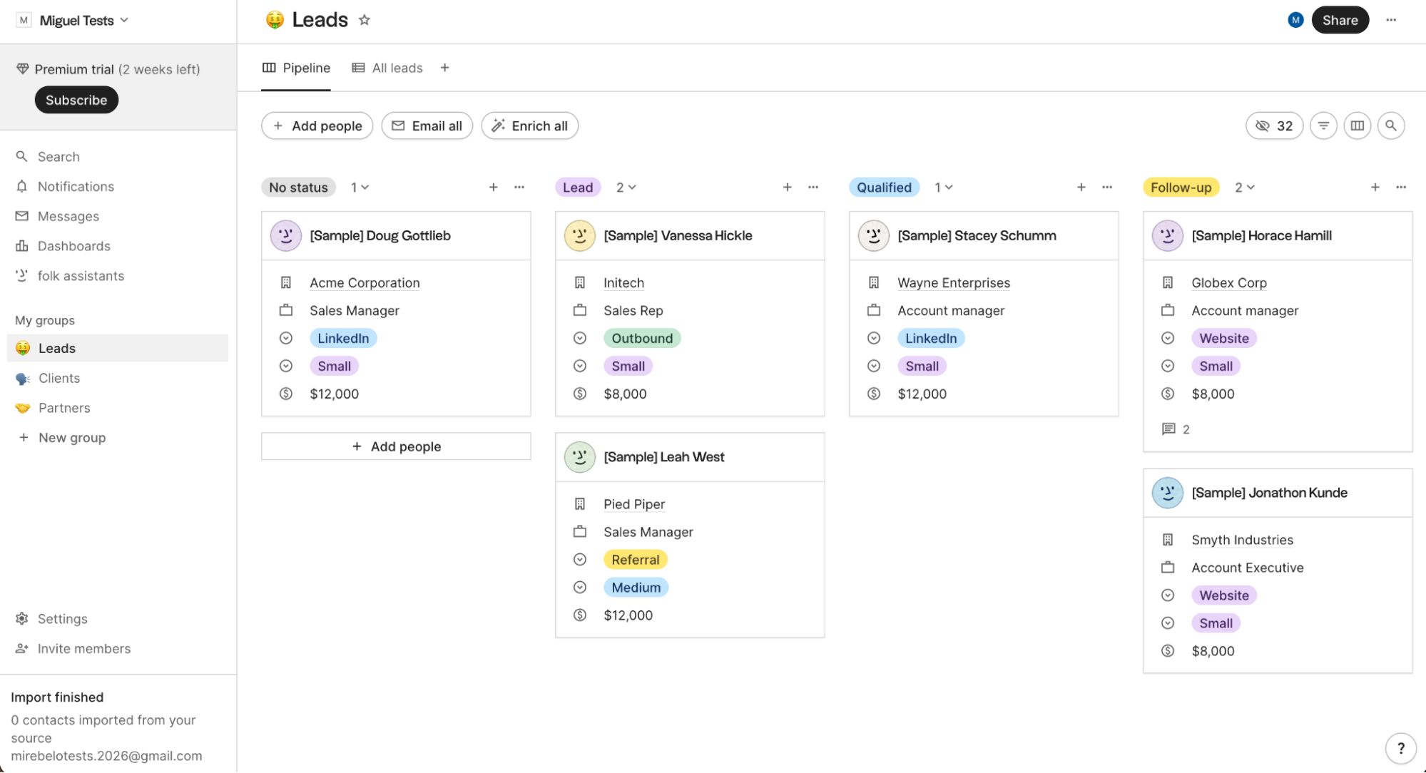Click Vanessa Hickle's avatar icon
The image size is (1426, 773).
tap(580, 236)
